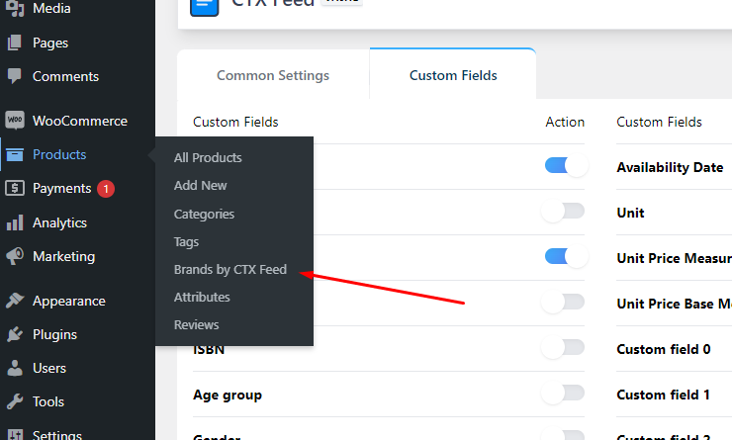Click the CTX Feed document logo icon

coord(205,4)
